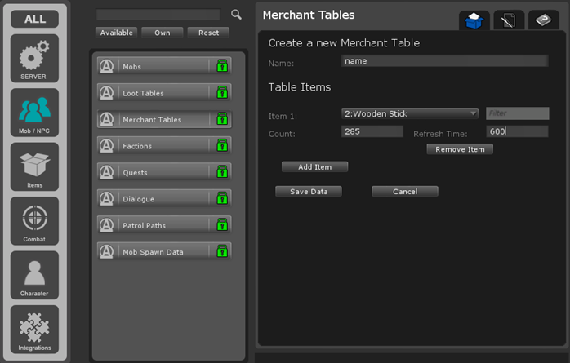
Task: Toggle the green lock on Factions
Action: tap(220, 146)
